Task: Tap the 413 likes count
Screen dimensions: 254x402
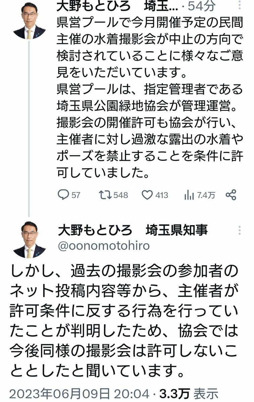Action: [161, 195]
